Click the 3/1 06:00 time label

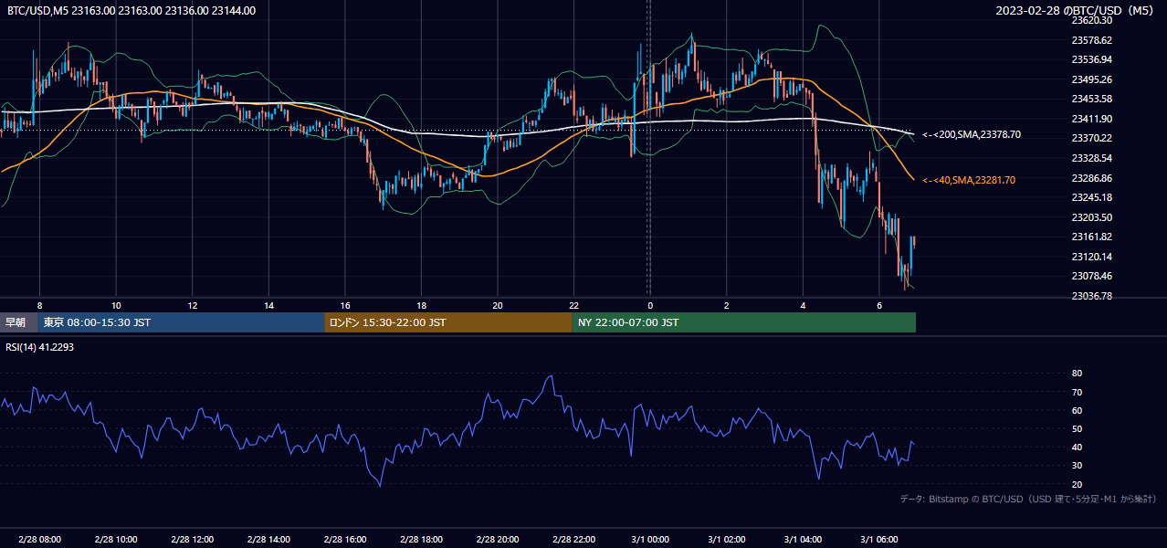(x=878, y=540)
